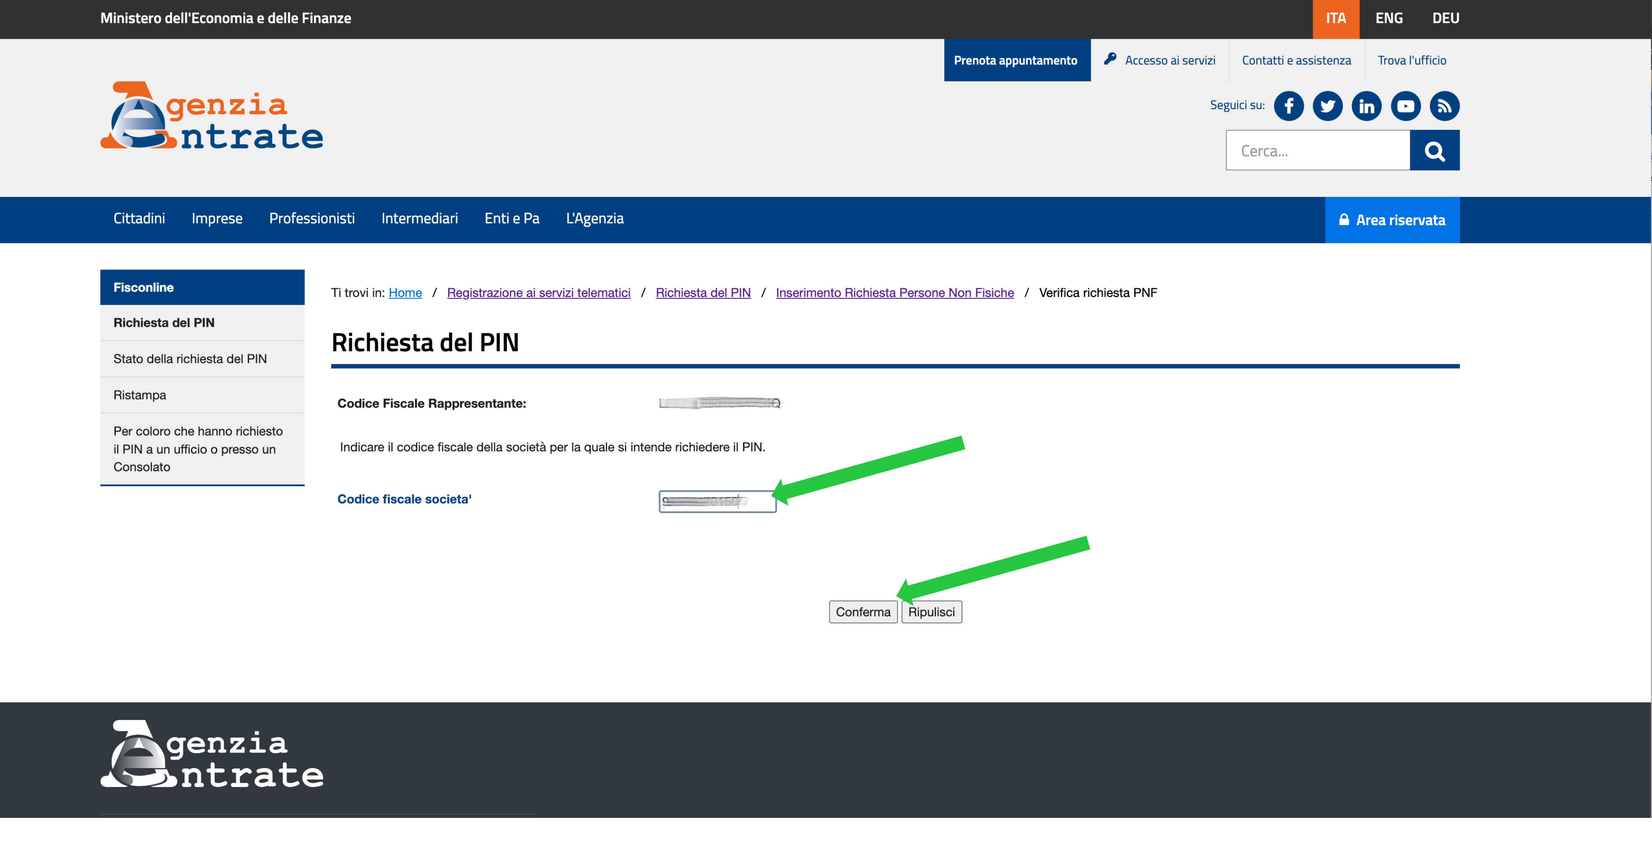The image size is (1652, 843).
Task: Click the magnifier search button
Action: pyautogui.click(x=1435, y=151)
